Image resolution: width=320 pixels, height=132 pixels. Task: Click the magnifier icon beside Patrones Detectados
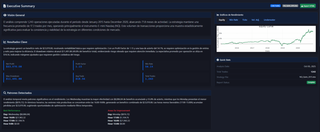coord(5,93)
